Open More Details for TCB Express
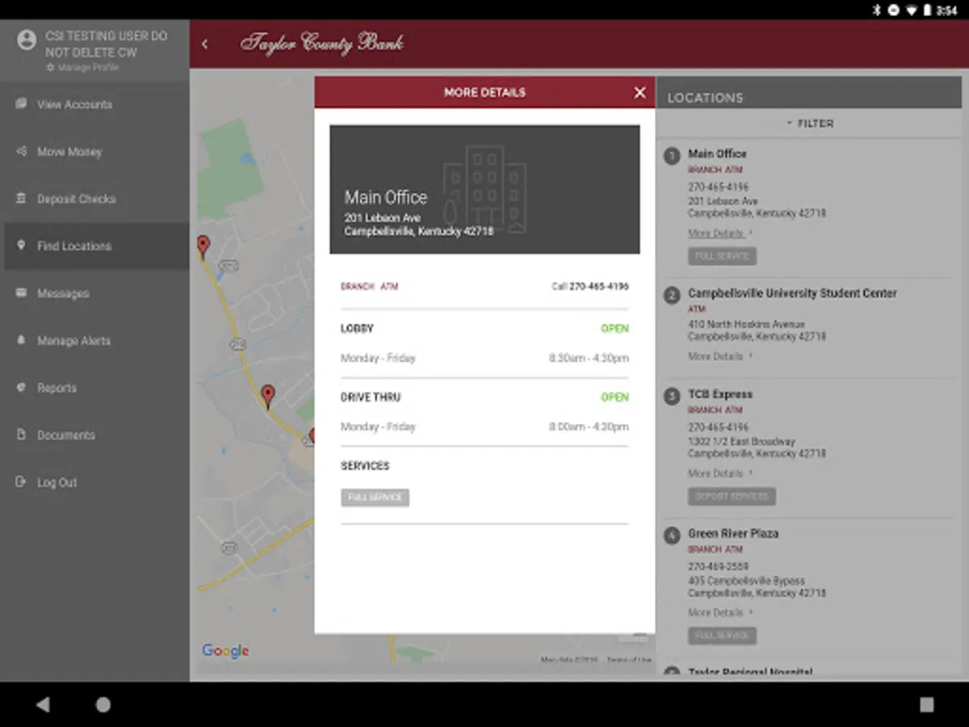 719,473
